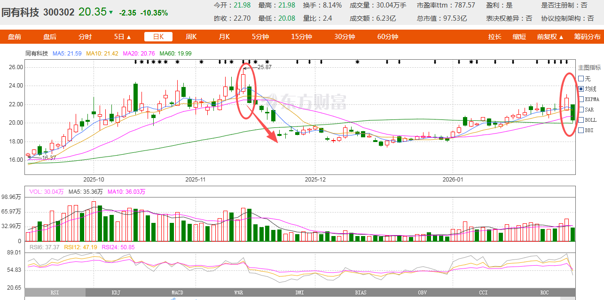604x300 pixels.
Task: Switch to the 周K weekly chart
Action: 191,37
